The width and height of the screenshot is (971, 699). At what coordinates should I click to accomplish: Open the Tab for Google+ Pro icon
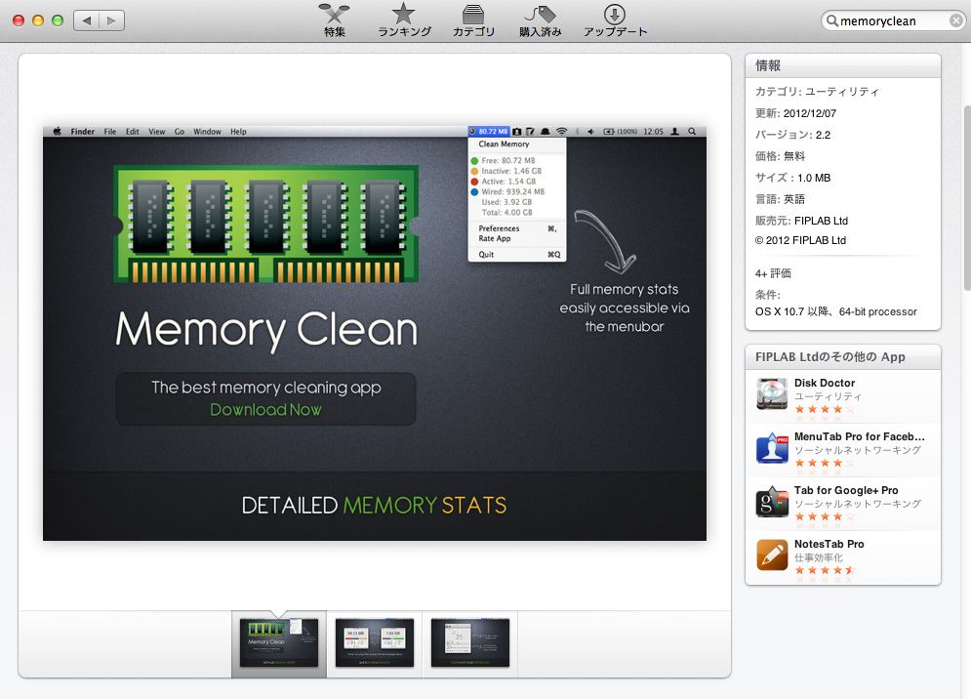(772, 502)
